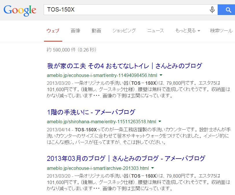The height and width of the screenshot is (195, 235).
Task: Open the ニュース tab
Action: click(156, 31)
